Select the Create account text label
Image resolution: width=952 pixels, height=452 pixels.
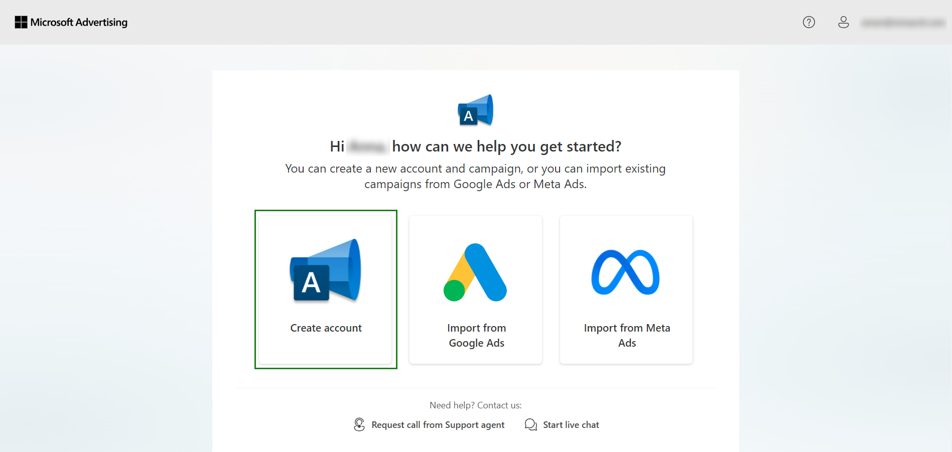click(326, 328)
